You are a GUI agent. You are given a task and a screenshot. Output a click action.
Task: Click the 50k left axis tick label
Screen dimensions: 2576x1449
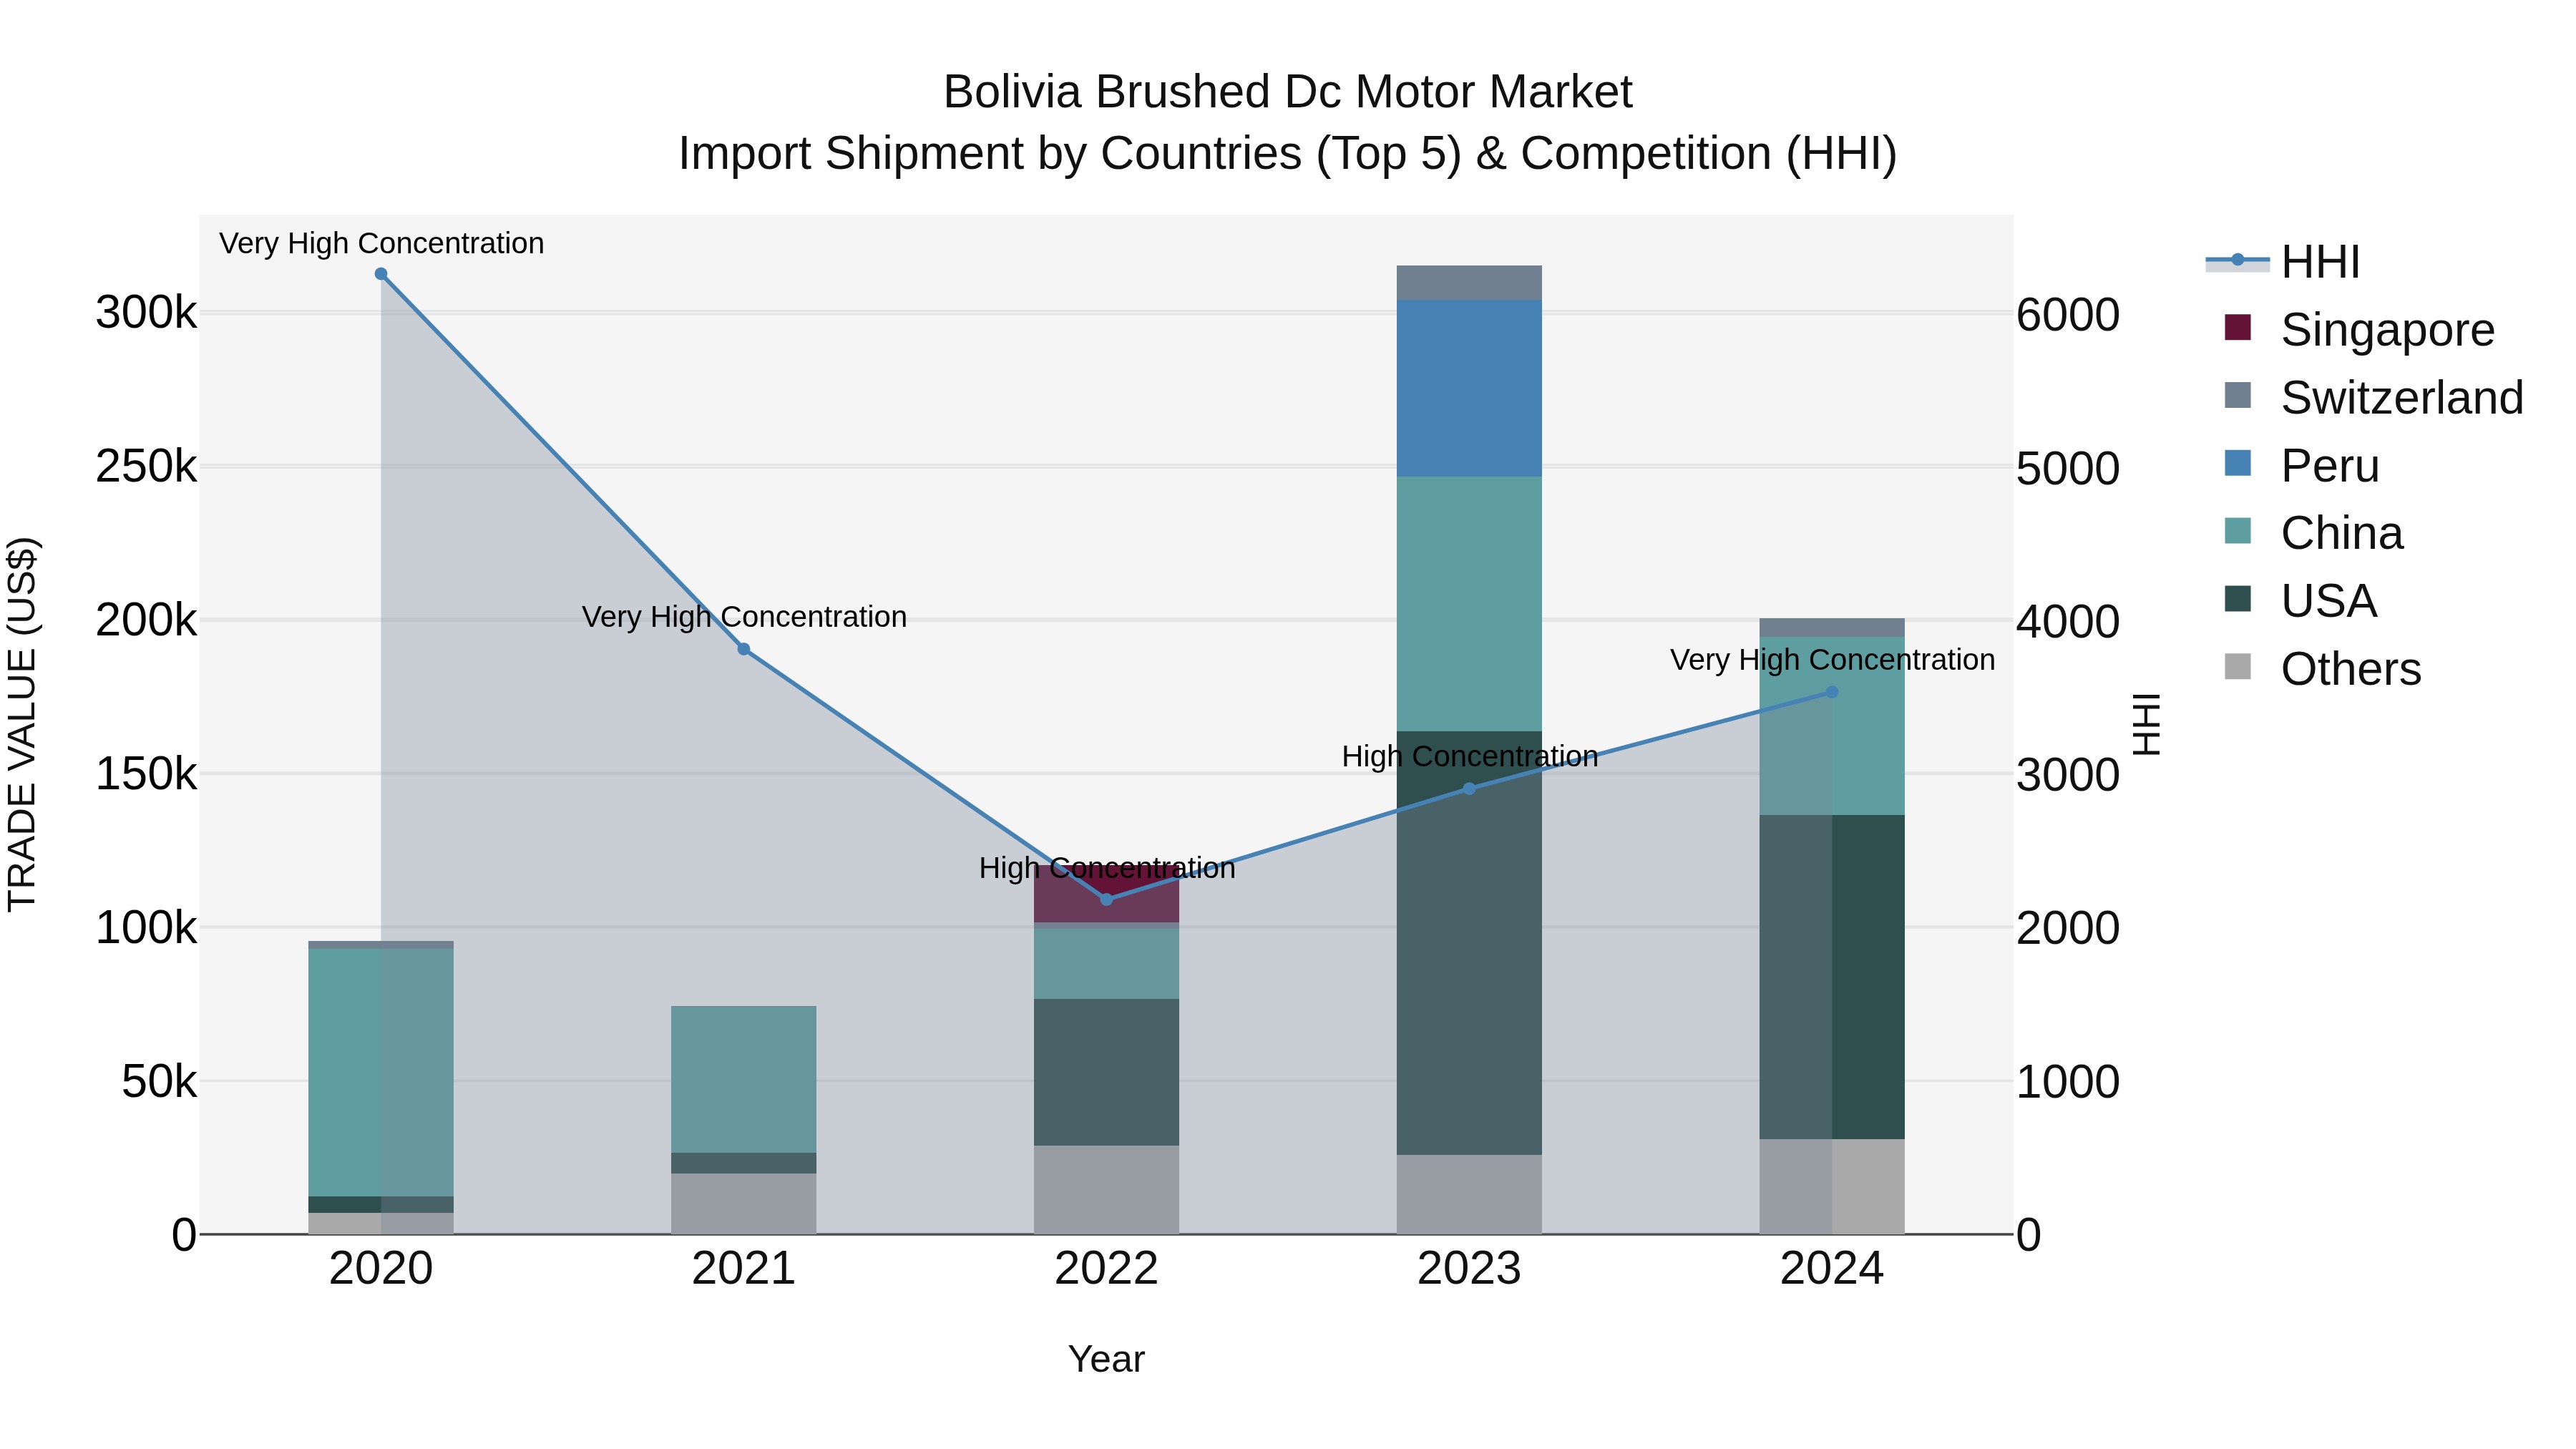(159, 1081)
